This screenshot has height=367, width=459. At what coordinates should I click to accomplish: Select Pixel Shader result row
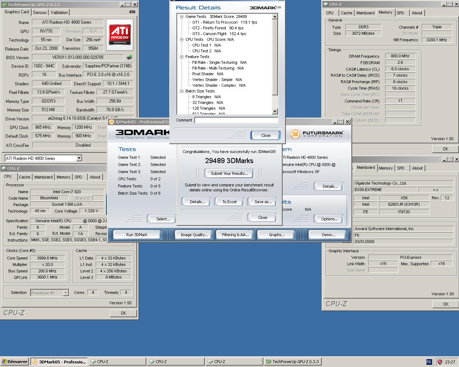point(208,74)
